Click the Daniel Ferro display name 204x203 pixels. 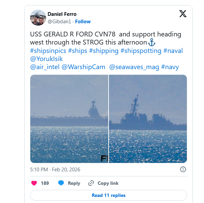pyautogui.click(x=62, y=14)
